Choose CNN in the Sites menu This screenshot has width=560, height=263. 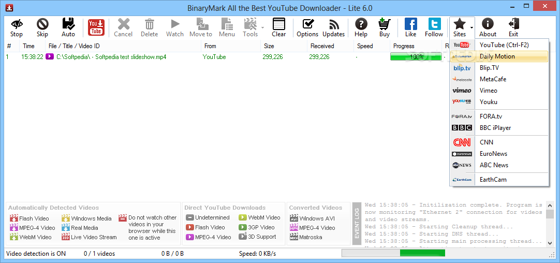click(499, 142)
